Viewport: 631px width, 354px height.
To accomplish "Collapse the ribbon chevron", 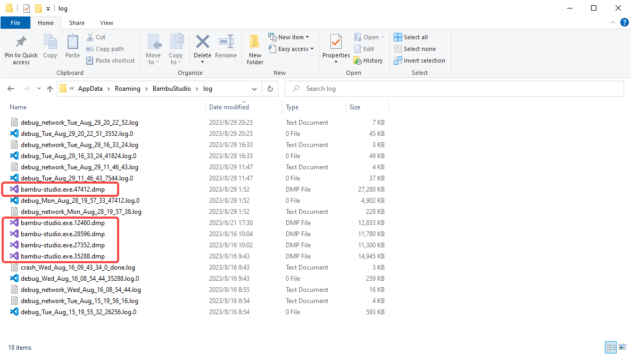I will click(x=612, y=22).
